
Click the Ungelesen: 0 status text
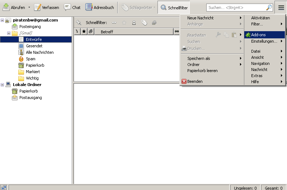[245, 188]
